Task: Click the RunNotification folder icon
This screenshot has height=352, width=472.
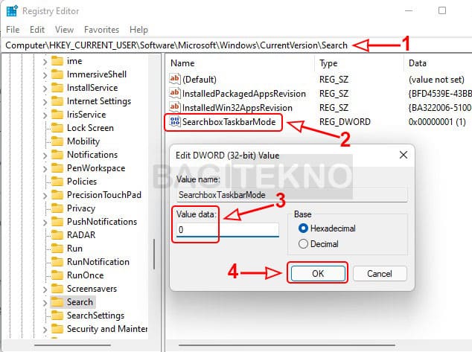Action: coord(57,262)
